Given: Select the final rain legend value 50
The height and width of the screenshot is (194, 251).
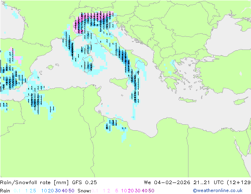Looking at the screenshot, I should click(71, 191).
